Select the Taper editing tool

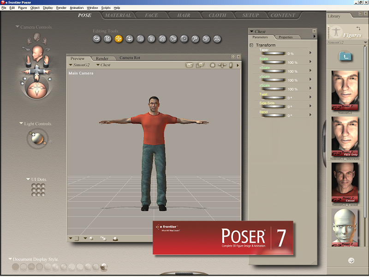(151, 39)
